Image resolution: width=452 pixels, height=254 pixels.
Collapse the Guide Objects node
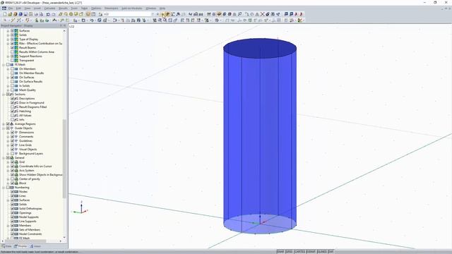[4, 128]
